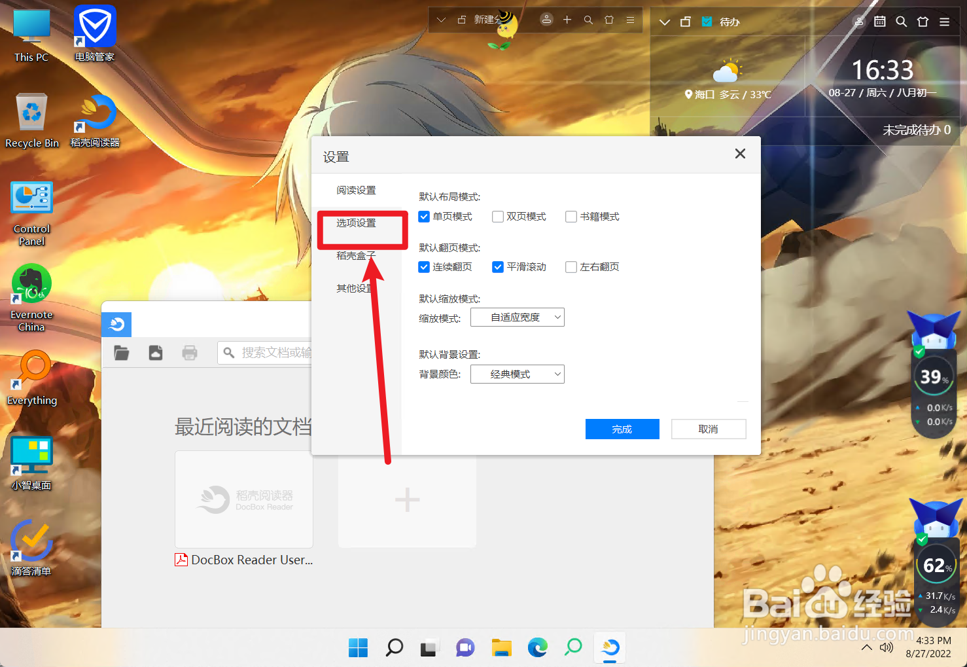Viewport: 967px width, 667px height.
Task: Open the Chat icon on the taskbar
Action: (x=465, y=648)
